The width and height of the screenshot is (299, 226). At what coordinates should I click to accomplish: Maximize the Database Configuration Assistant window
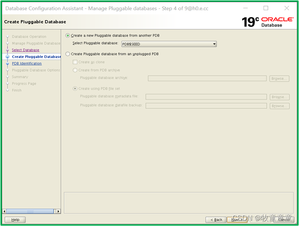[266, 8]
